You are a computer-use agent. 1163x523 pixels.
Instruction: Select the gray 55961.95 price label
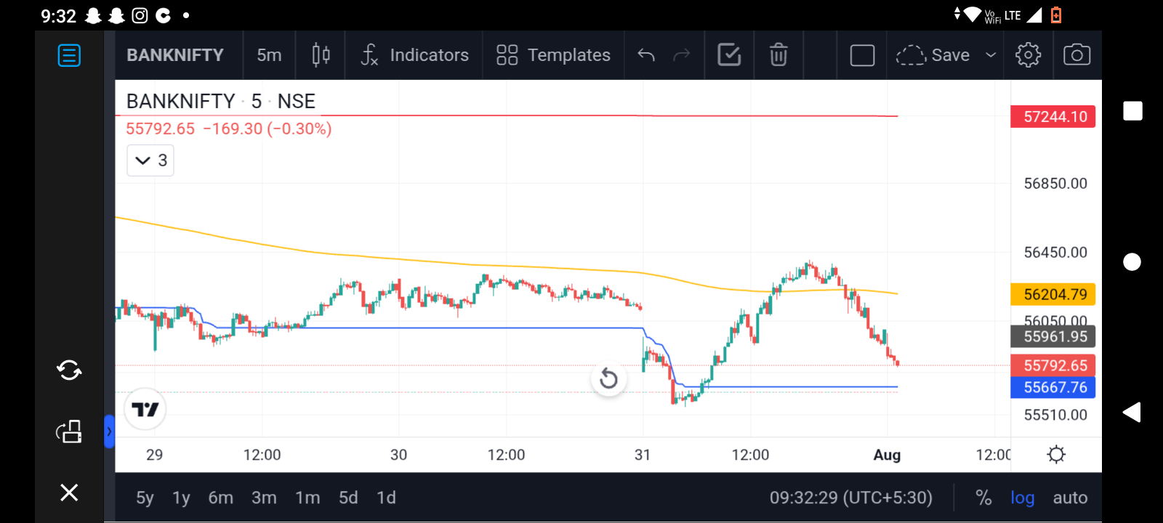pos(1053,336)
